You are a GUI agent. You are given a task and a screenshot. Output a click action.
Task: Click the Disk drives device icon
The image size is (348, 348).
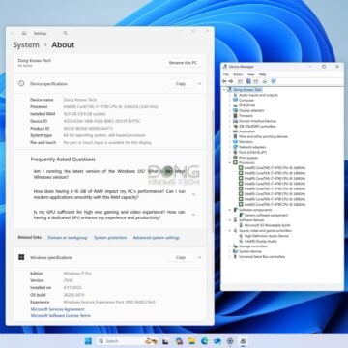[236, 105]
